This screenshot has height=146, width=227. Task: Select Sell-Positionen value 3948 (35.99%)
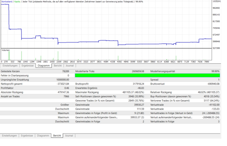(136, 96)
